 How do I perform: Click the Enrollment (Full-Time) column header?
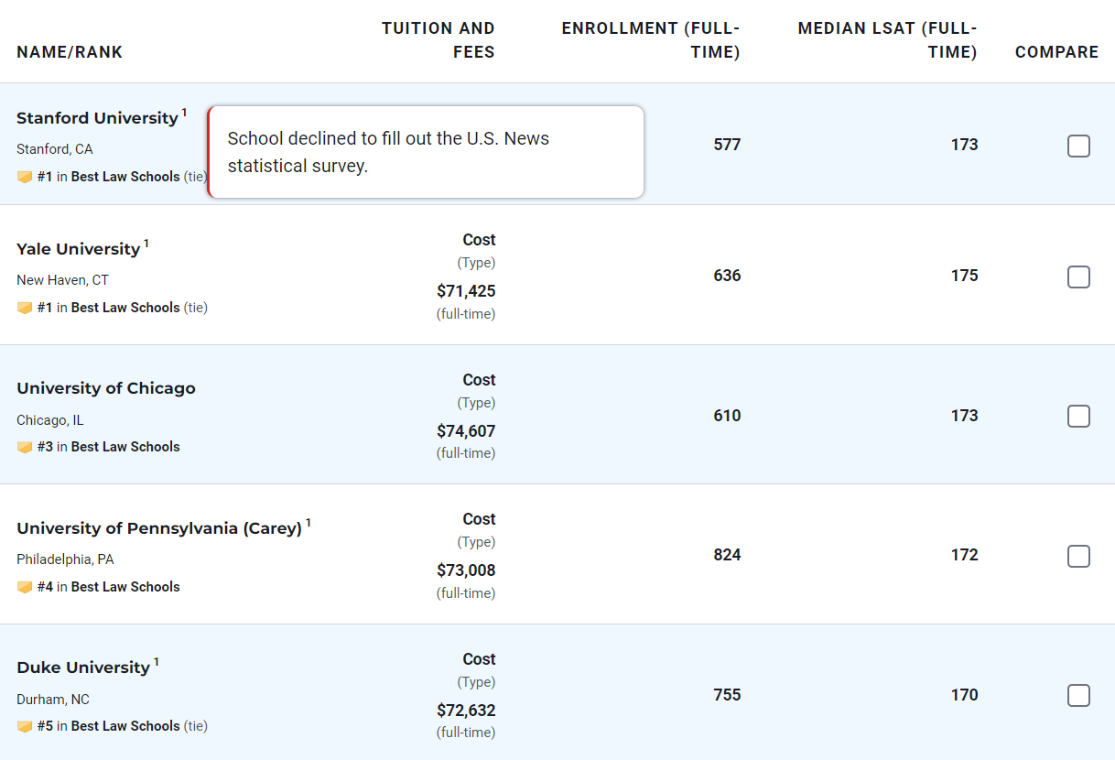point(650,40)
